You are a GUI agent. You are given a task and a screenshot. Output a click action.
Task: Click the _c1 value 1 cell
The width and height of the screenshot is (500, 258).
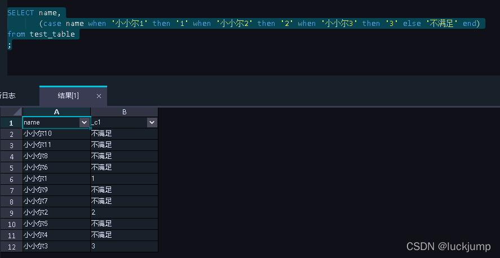click(125, 179)
